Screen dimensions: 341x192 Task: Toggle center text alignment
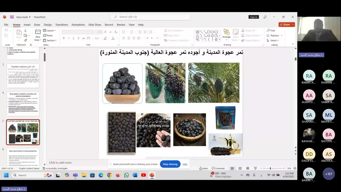129,38
